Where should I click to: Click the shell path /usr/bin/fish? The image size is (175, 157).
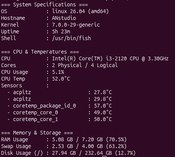71,38
